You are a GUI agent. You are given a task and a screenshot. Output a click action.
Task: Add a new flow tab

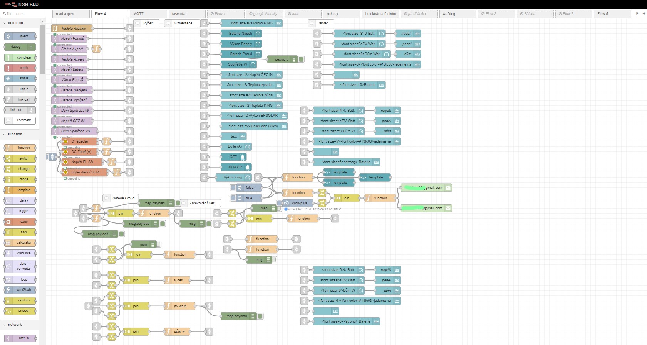pos(644,13)
